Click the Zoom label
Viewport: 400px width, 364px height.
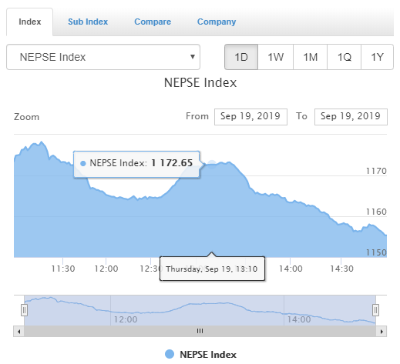click(27, 117)
